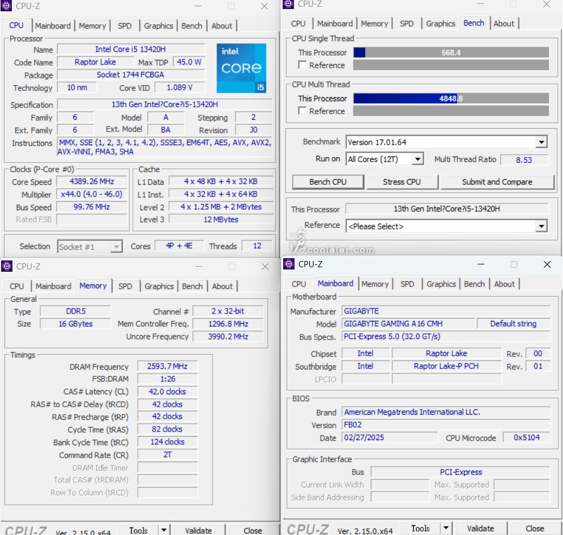
Task: Open the About tab in the benchmark window
Action: [x=504, y=24]
